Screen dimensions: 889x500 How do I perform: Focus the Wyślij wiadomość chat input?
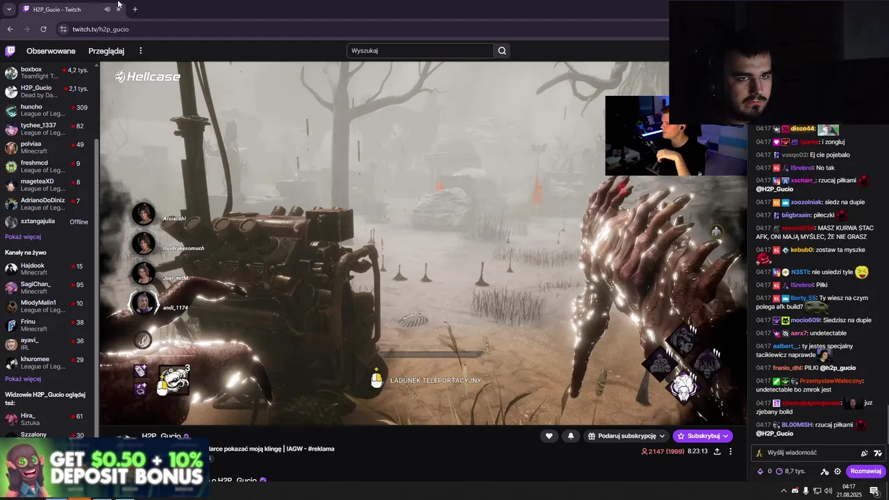tap(820, 453)
